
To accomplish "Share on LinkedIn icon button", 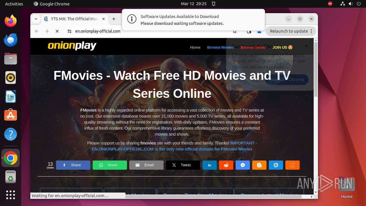I will coord(210,165).
